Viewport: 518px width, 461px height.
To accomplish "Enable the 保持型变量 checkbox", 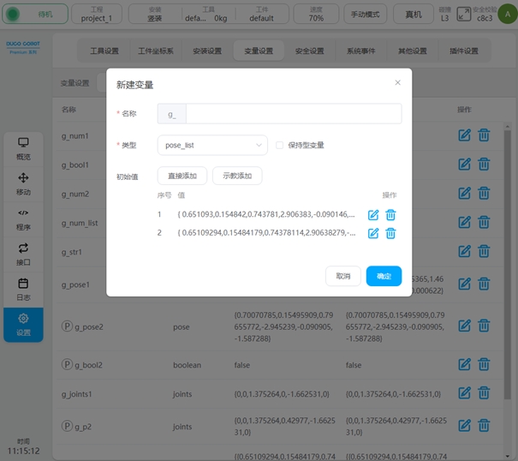I will (280, 146).
